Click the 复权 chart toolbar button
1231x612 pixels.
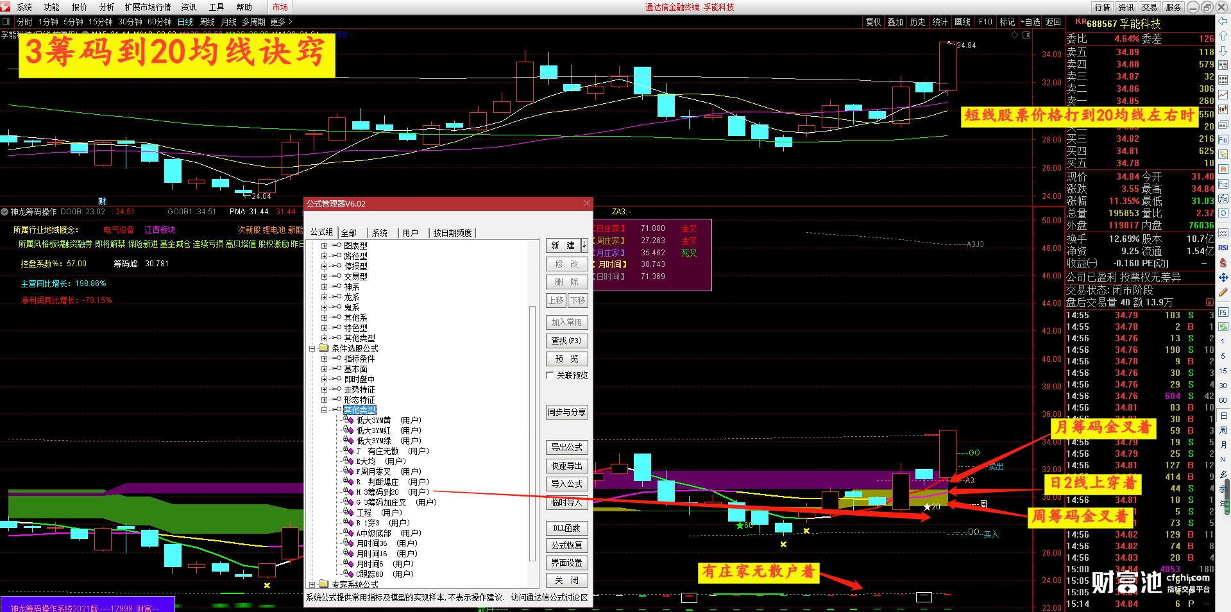pyautogui.click(x=874, y=22)
